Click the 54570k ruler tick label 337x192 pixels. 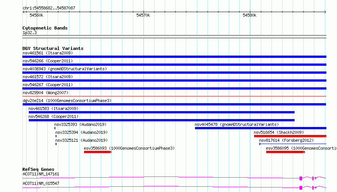(143, 15)
